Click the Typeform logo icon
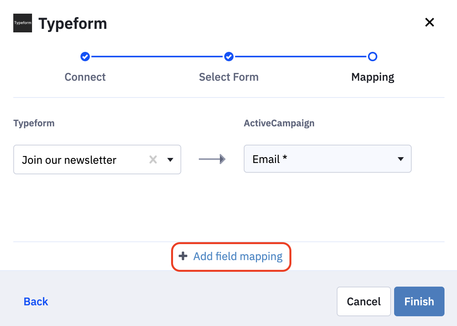Image resolution: width=457 pixels, height=326 pixels. pos(22,23)
